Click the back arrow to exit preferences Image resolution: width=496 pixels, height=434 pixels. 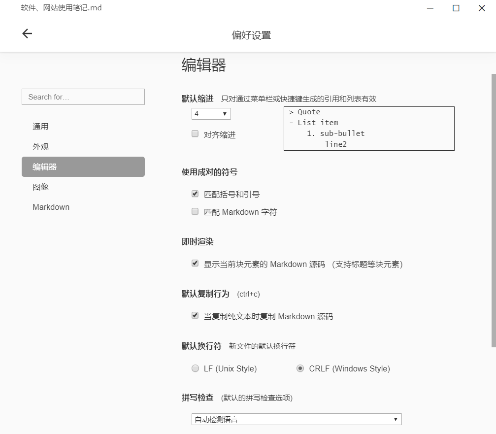tap(27, 33)
